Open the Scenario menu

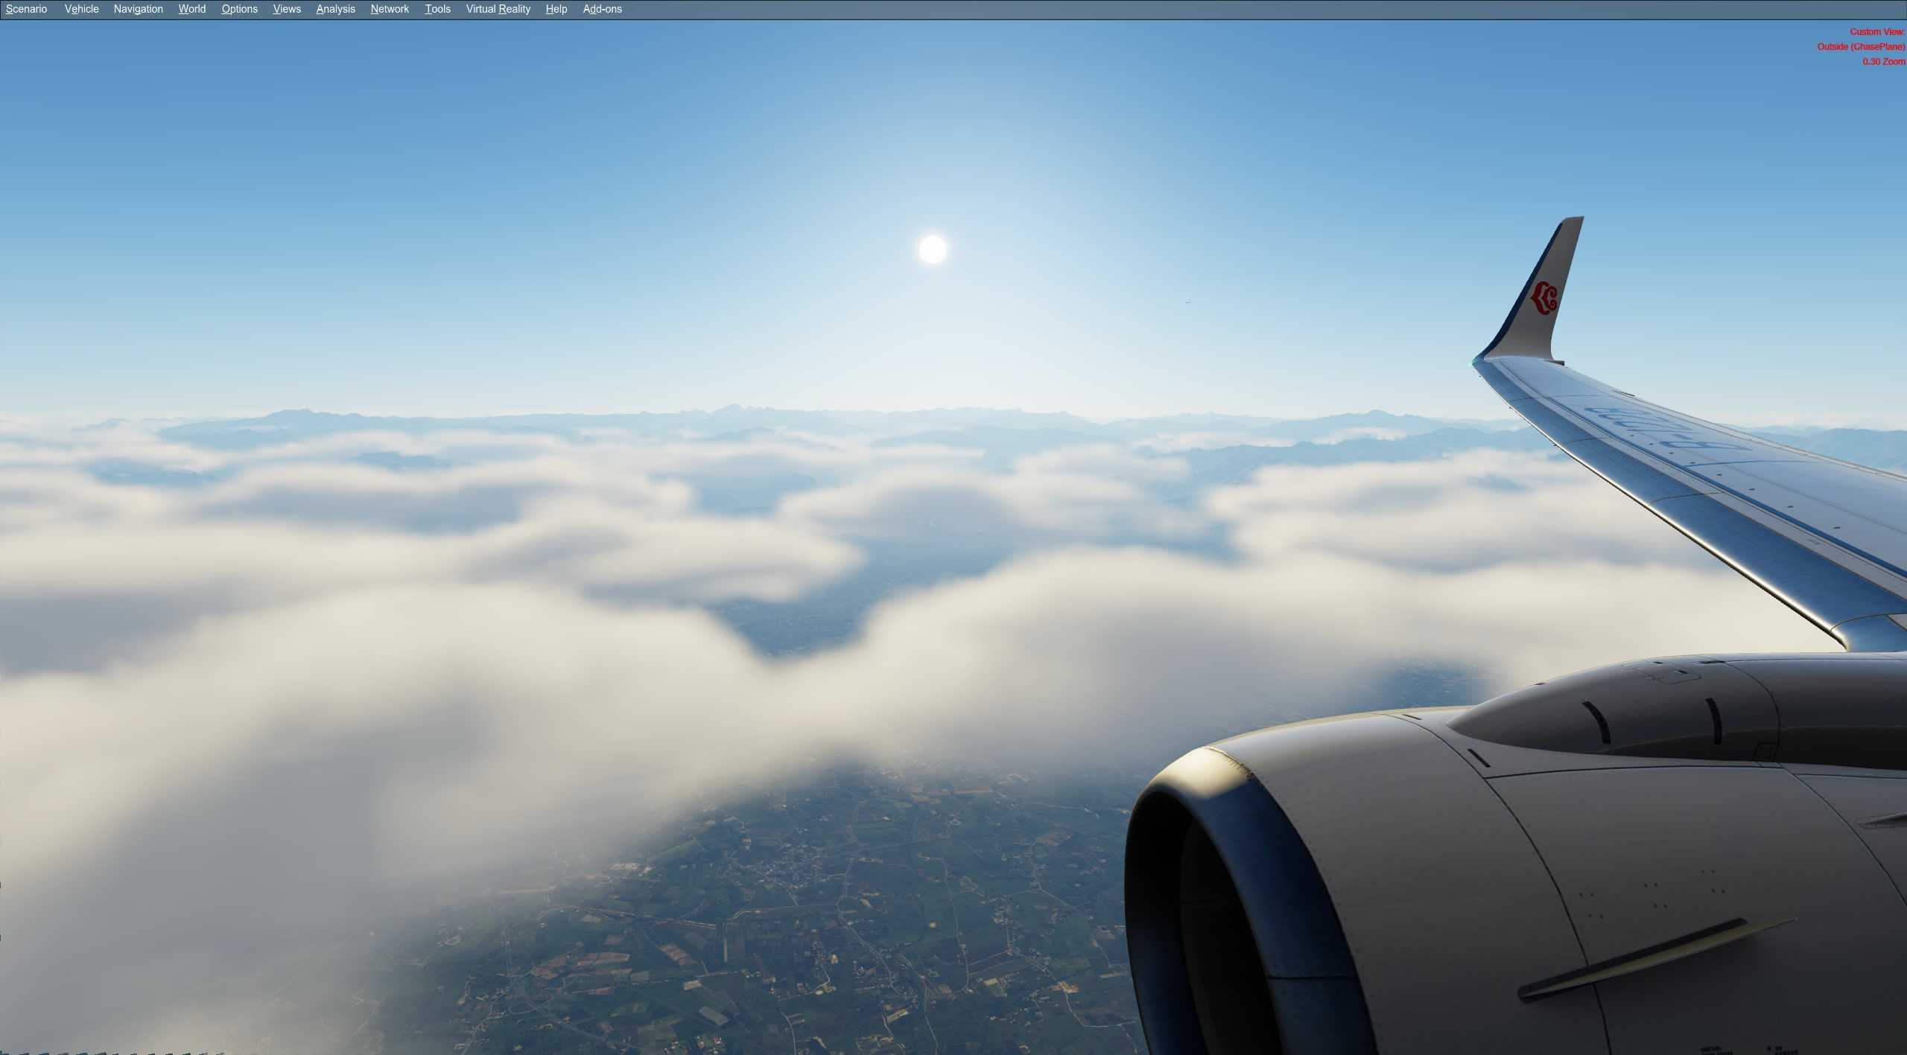coord(26,9)
